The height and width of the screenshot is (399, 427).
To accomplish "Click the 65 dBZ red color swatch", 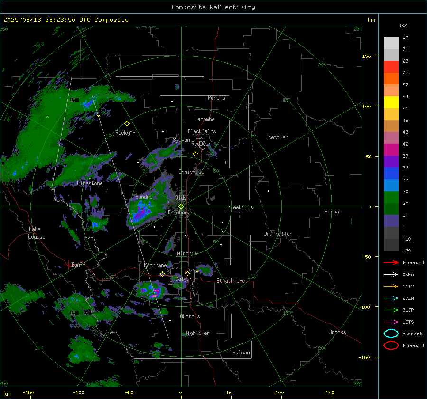I will coord(391,67).
